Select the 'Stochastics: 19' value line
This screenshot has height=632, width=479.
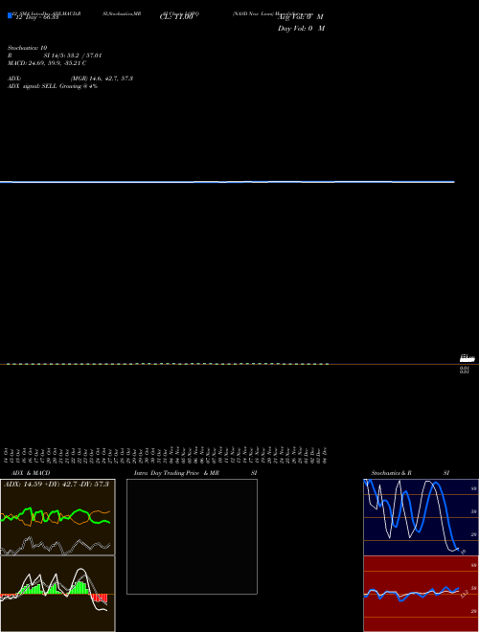(27, 48)
